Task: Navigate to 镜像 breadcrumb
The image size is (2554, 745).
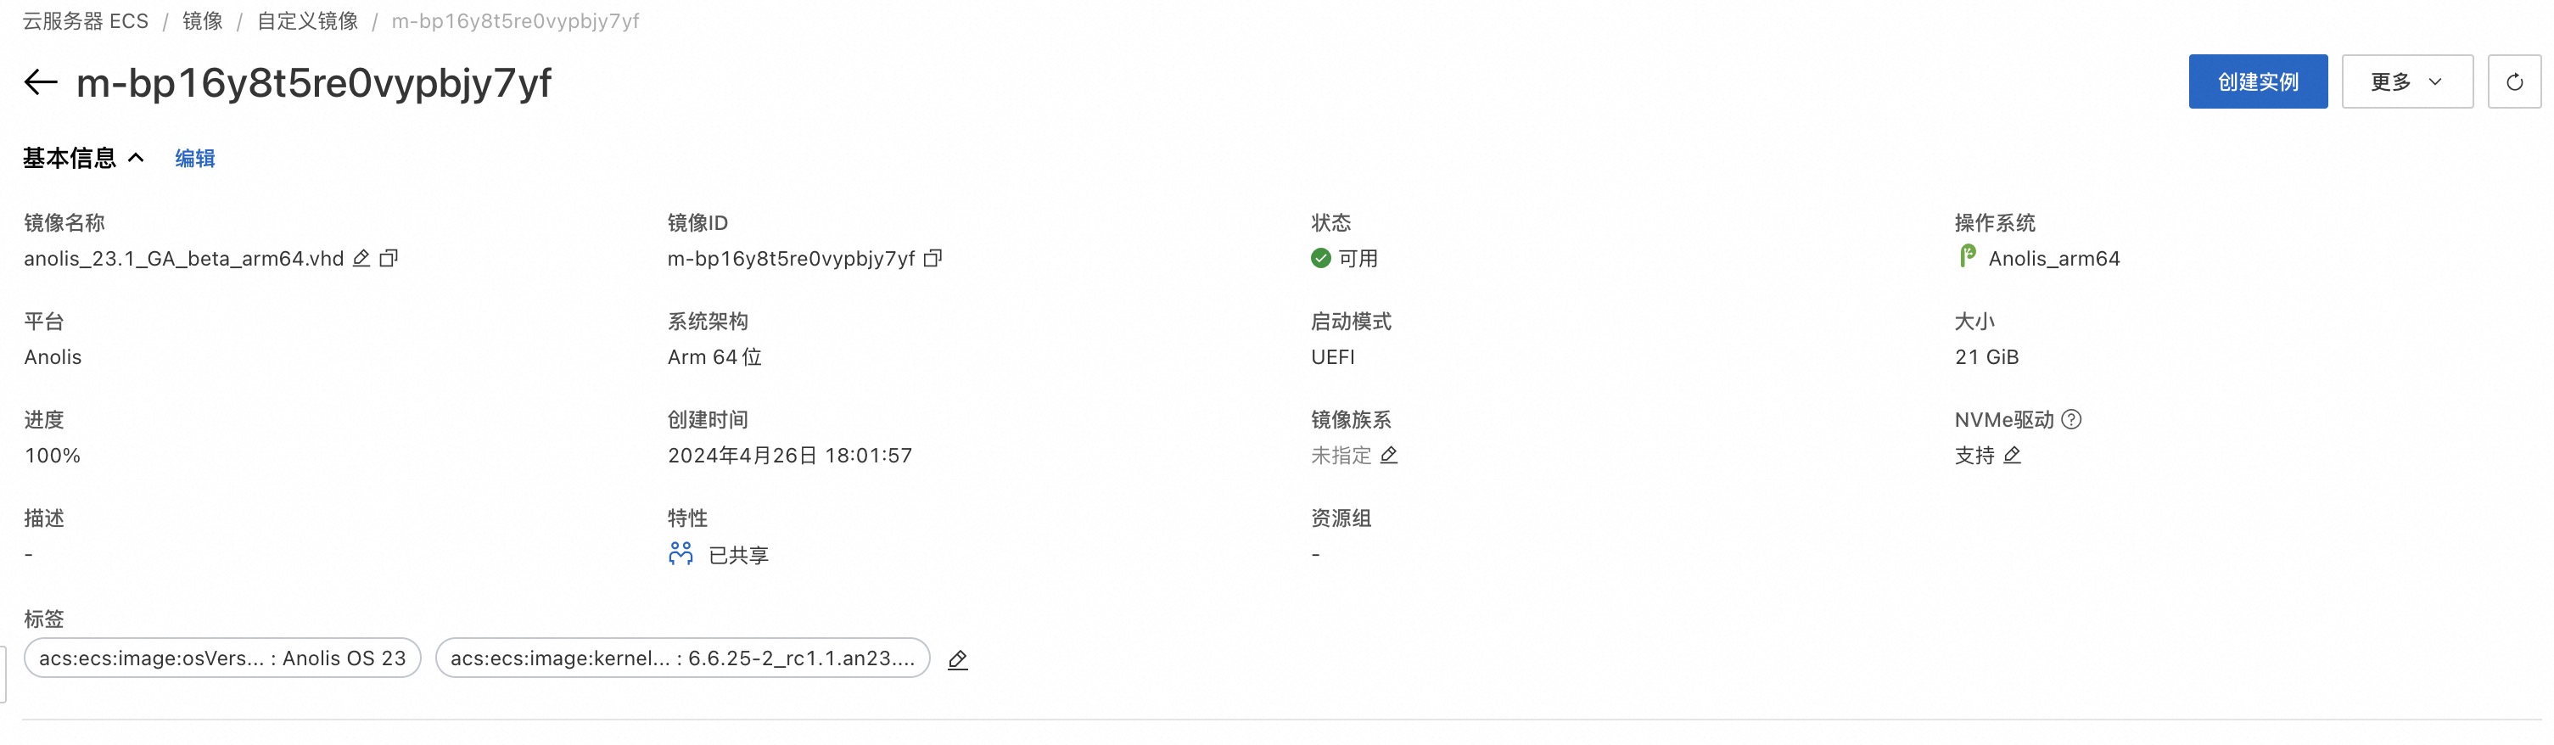Action: tap(202, 21)
